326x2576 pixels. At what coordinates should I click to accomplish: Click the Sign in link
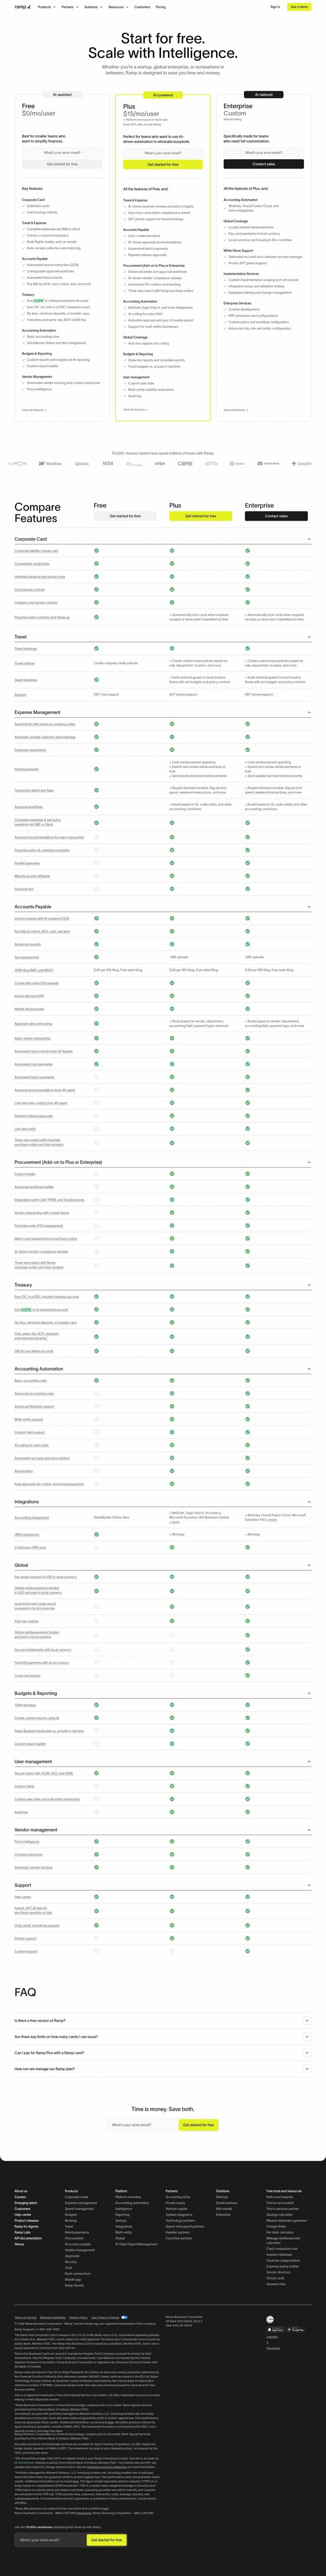275,7
